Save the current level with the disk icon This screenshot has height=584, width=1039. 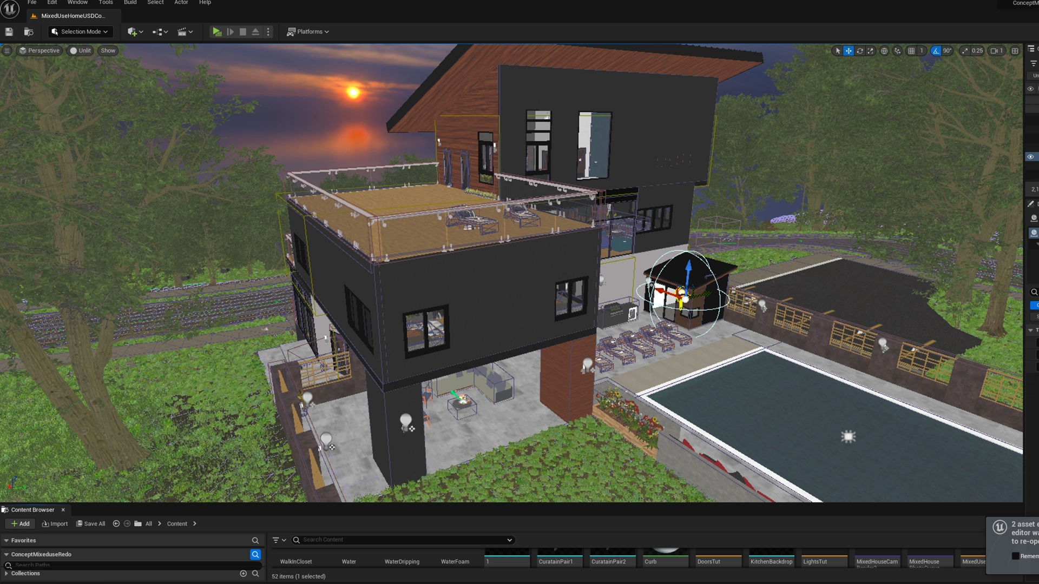[9, 32]
